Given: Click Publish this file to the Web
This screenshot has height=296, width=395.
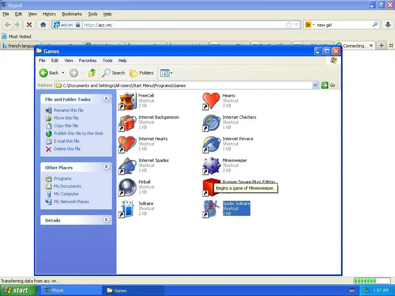Looking at the screenshot, I should click(x=79, y=133).
